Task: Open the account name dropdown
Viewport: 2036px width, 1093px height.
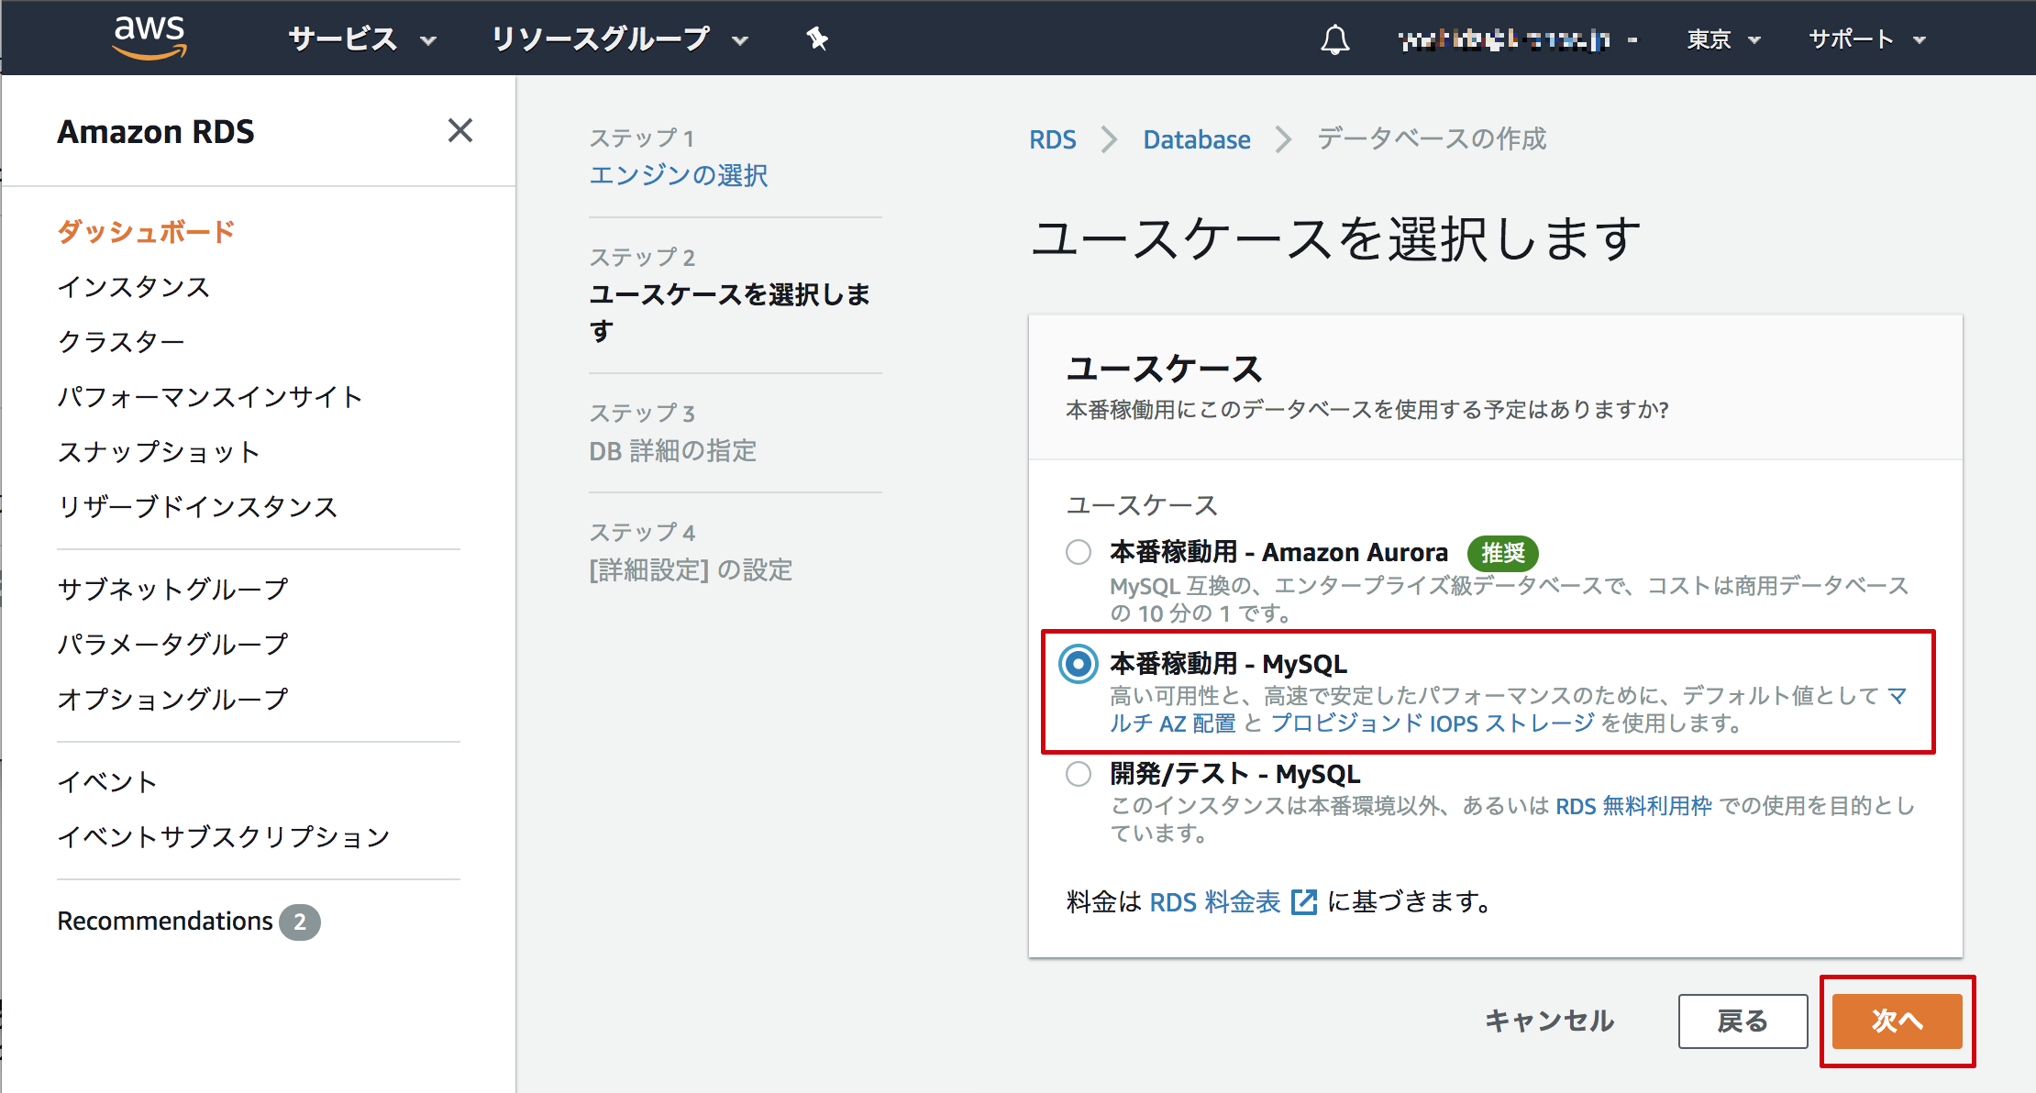Action: (1519, 39)
